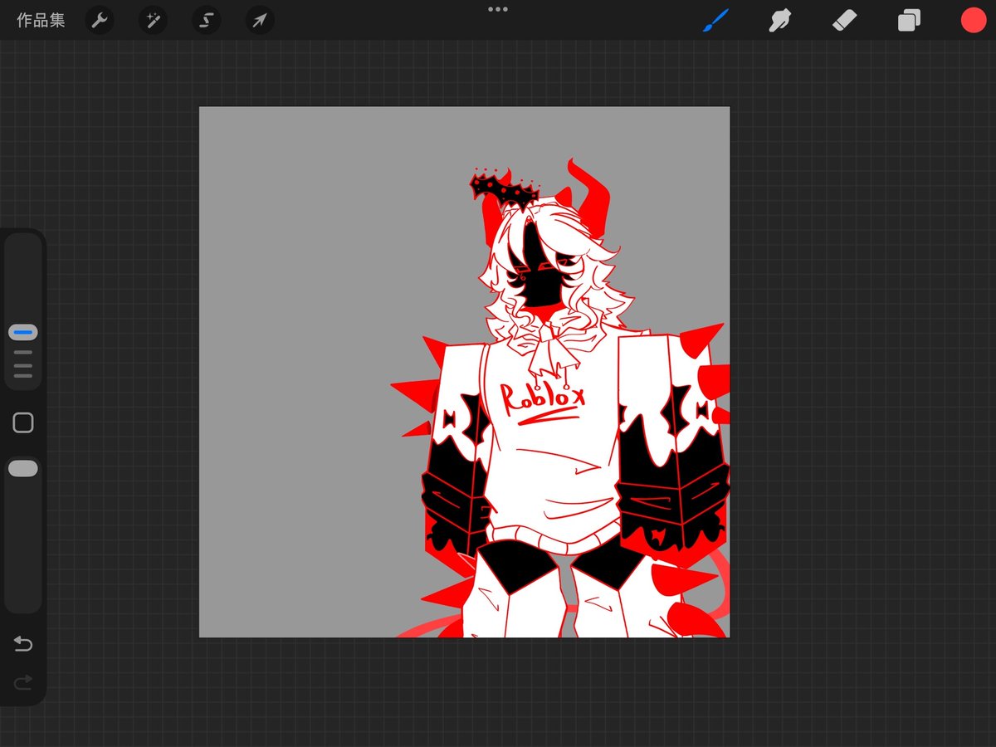Viewport: 996px width, 747px height.
Task: Tap the square modify button in sidebar
Action: point(23,423)
